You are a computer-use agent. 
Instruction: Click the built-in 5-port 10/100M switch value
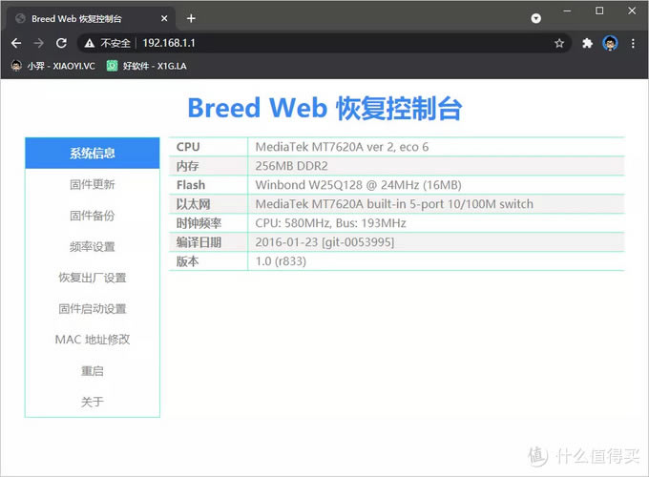tap(394, 204)
